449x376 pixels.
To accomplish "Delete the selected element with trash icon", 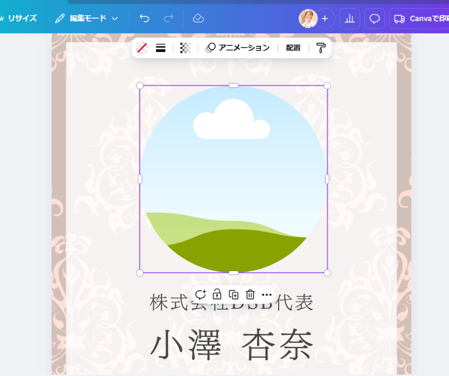I will (x=250, y=294).
